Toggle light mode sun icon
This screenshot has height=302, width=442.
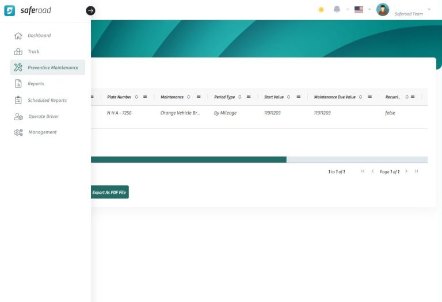(321, 10)
